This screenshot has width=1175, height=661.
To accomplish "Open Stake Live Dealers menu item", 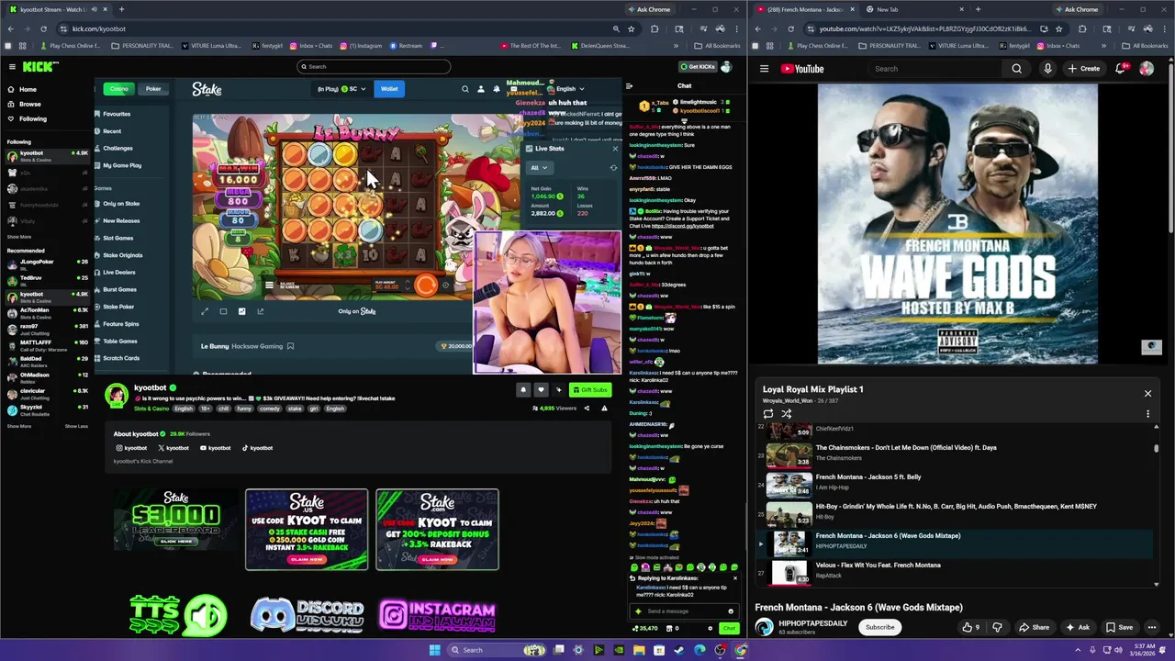I will [x=118, y=272].
